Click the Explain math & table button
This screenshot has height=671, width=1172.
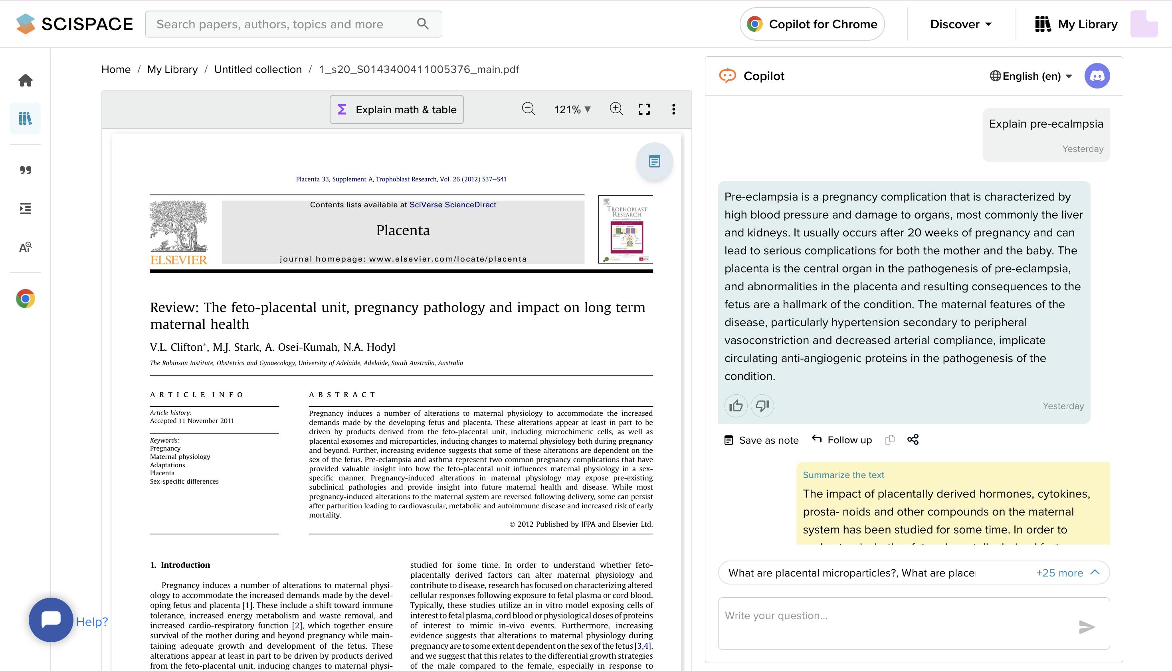(x=397, y=110)
